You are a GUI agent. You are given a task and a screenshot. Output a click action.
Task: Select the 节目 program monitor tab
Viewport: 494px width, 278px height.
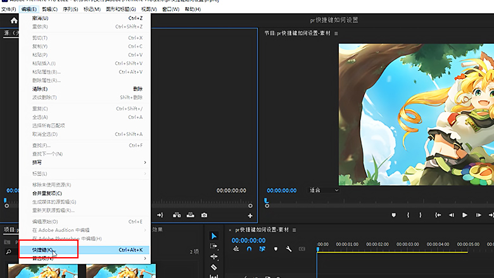[x=298, y=33]
